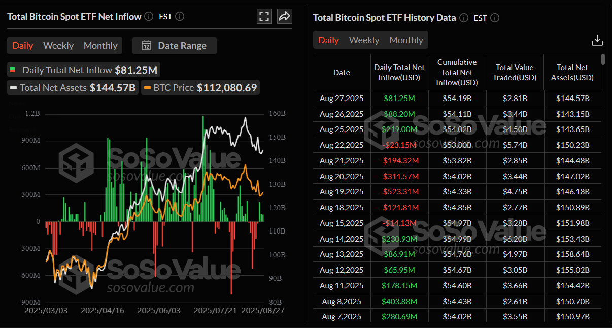Select Weekly tab in history table
612x328 pixels.
[364, 40]
